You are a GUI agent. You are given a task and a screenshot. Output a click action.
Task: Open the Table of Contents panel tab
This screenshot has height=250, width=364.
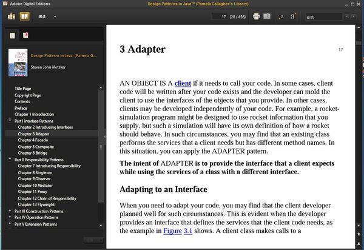[x=12, y=35]
